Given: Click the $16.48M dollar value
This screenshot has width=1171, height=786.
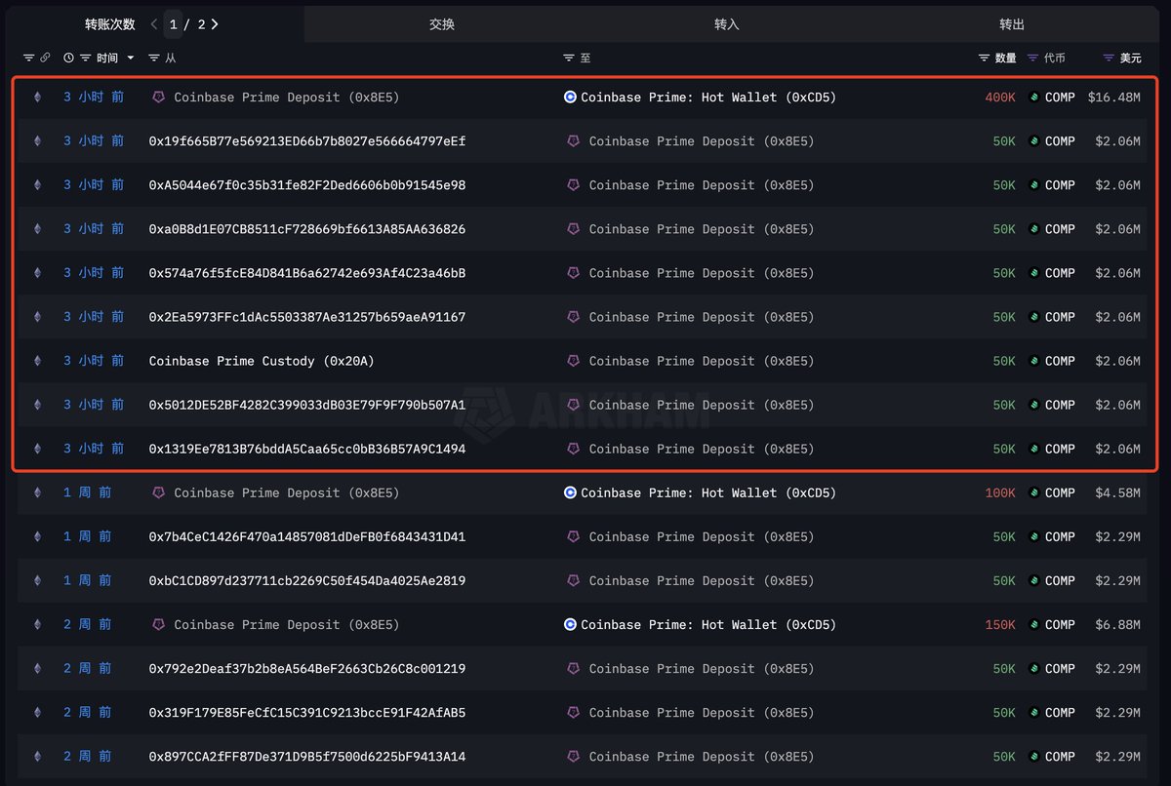Looking at the screenshot, I should (x=1113, y=98).
